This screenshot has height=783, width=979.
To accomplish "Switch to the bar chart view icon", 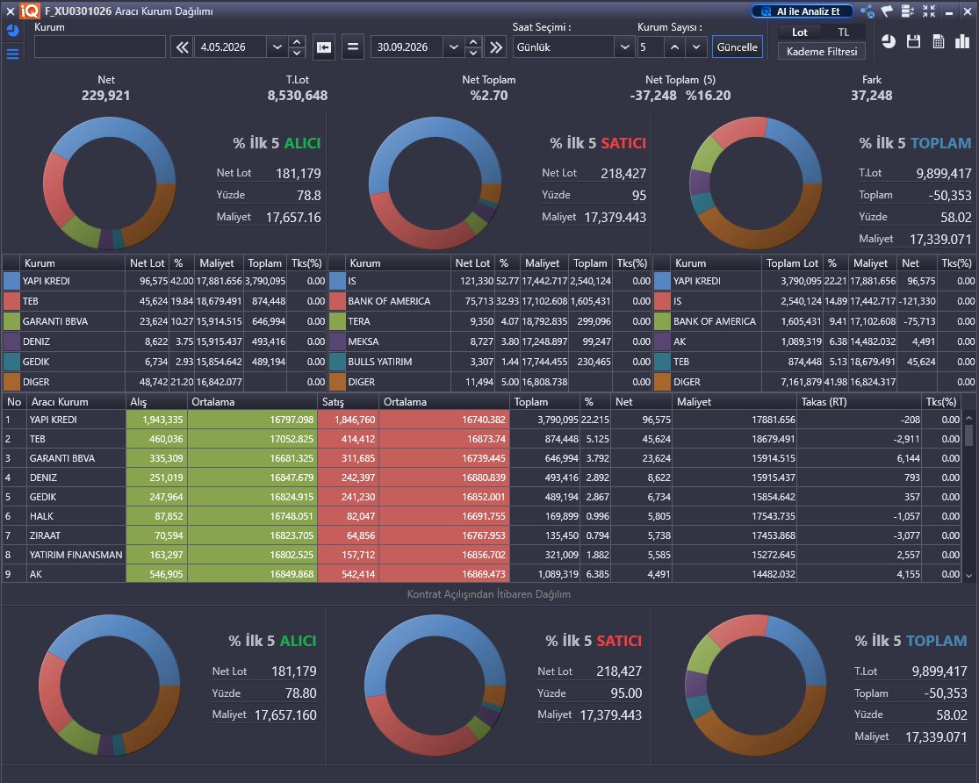I will (962, 42).
